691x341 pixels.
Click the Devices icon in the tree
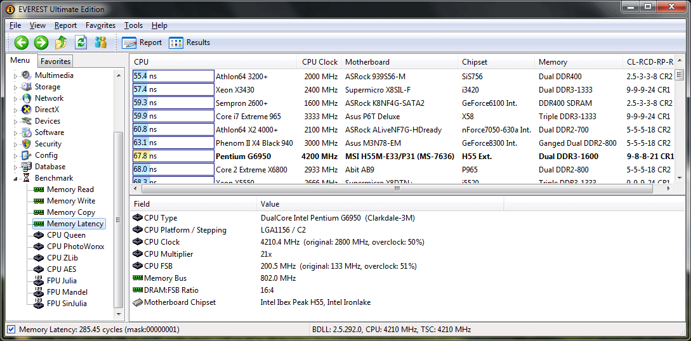pyautogui.click(x=27, y=121)
